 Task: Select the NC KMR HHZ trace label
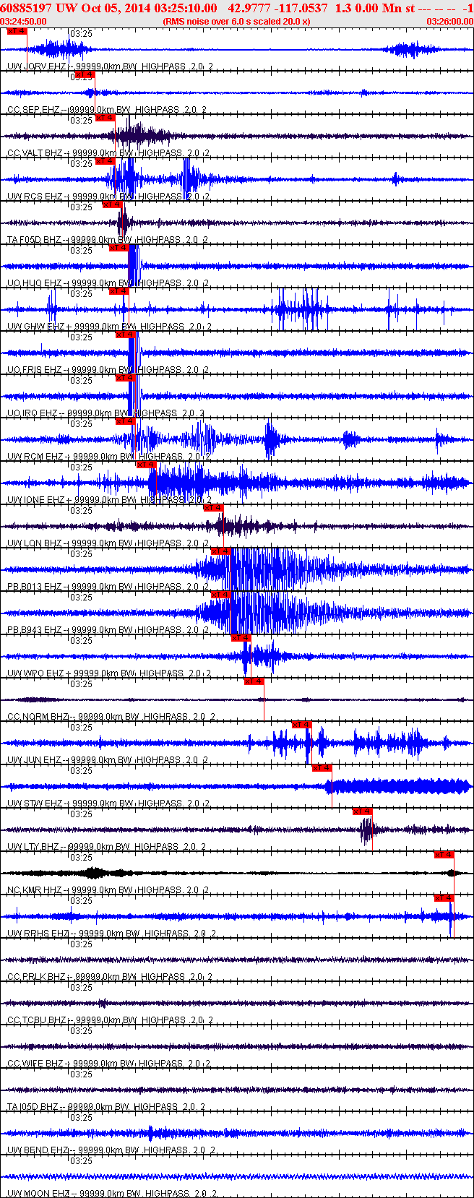point(108,890)
